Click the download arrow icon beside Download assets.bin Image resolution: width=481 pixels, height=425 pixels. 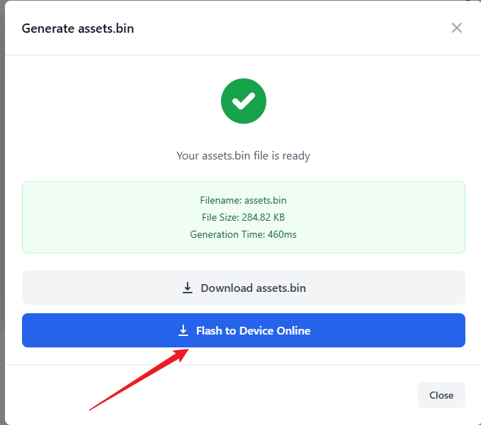[x=188, y=288]
